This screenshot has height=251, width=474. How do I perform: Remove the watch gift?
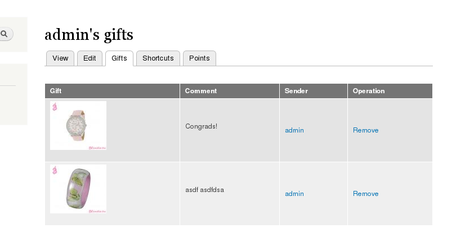365,130
